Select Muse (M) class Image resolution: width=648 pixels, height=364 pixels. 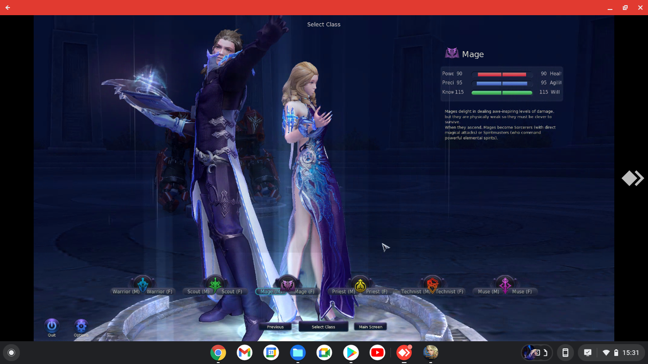click(x=488, y=291)
